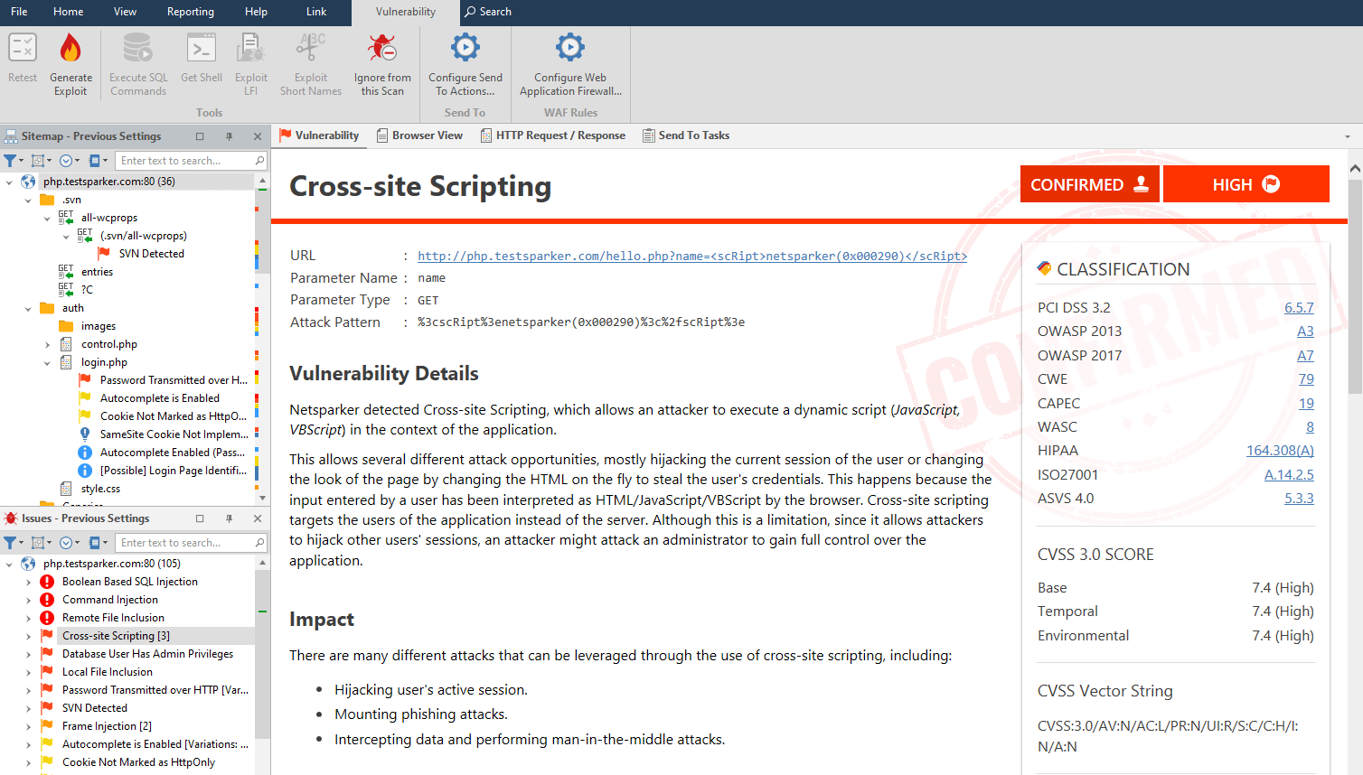The width and height of the screenshot is (1363, 775).
Task: Switch to the Browser View tab
Action: [419, 135]
